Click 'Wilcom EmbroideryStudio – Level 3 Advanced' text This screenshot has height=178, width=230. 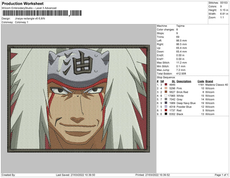(29, 8)
